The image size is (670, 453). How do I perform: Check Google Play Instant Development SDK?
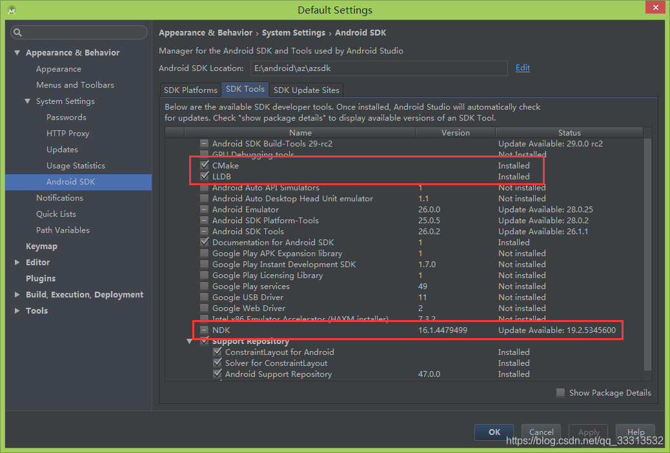point(205,264)
